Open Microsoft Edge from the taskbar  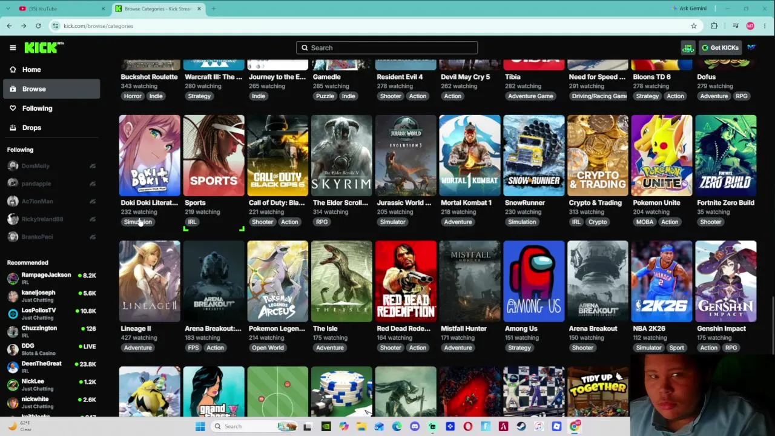(397, 426)
